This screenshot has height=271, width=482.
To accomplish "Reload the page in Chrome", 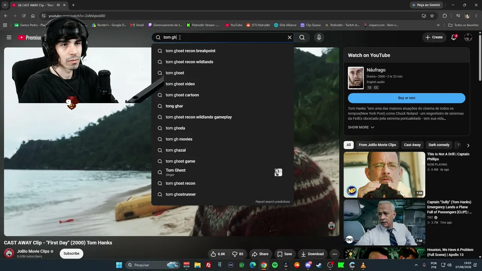I will point(24,16).
